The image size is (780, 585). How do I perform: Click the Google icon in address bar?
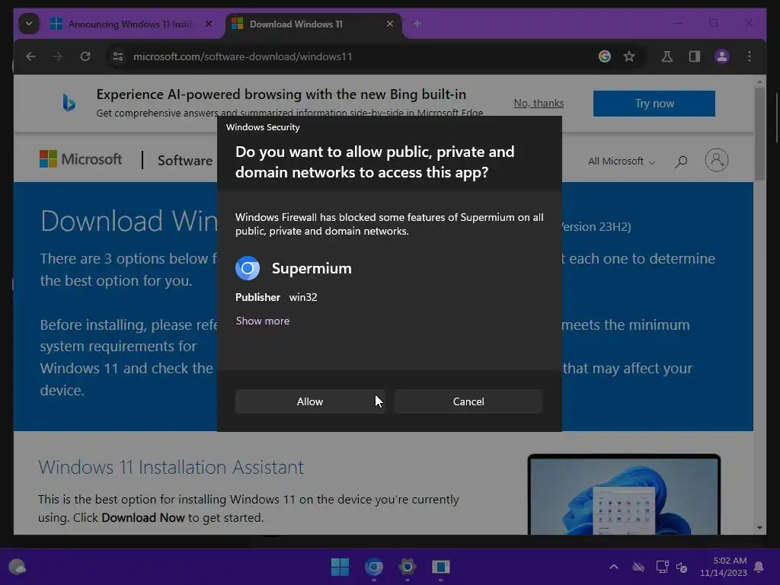[605, 56]
